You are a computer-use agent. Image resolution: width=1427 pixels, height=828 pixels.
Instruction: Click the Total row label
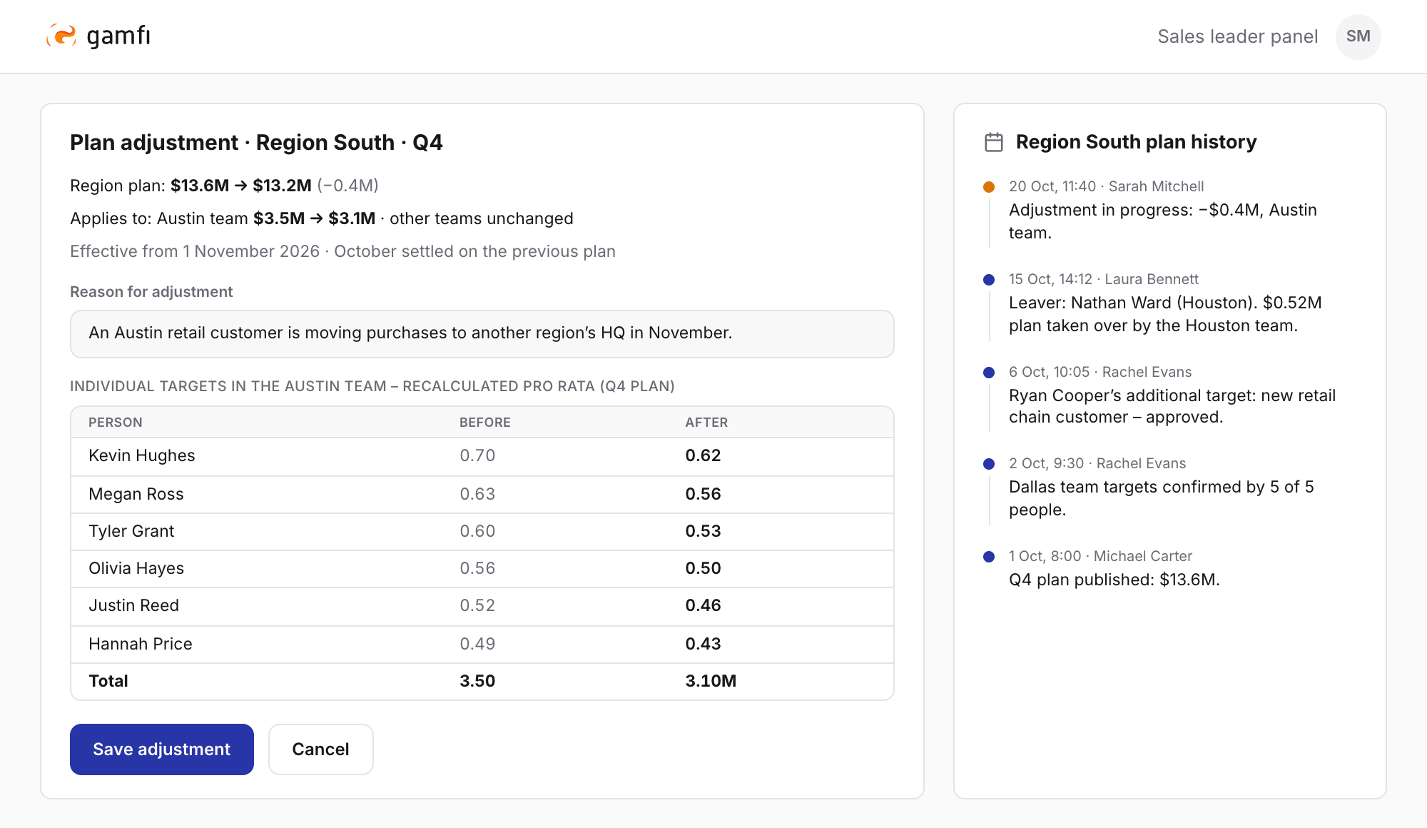pyautogui.click(x=108, y=681)
